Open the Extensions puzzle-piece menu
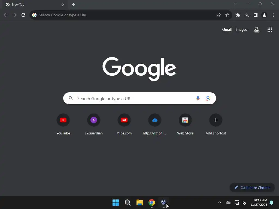The image size is (279, 209). 238,15
